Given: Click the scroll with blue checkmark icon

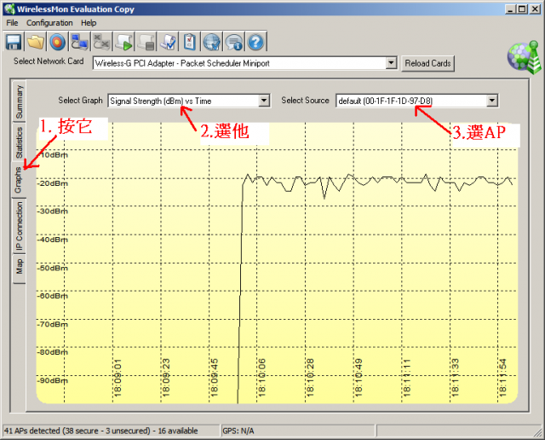Looking at the screenshot, I should point(169,42).
